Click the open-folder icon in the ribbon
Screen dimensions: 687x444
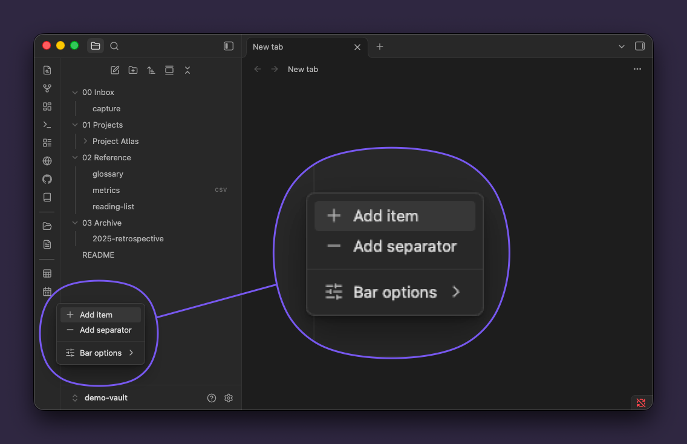[47, 226]
